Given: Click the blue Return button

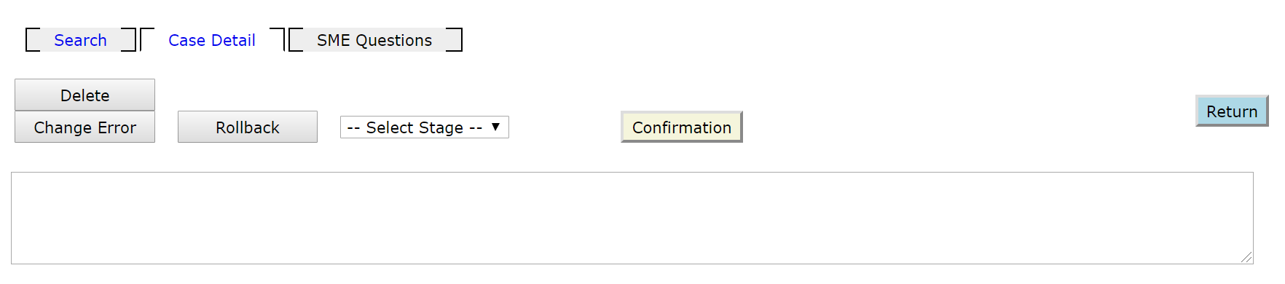Looking at the screenshot, I should pos(1232,111).
